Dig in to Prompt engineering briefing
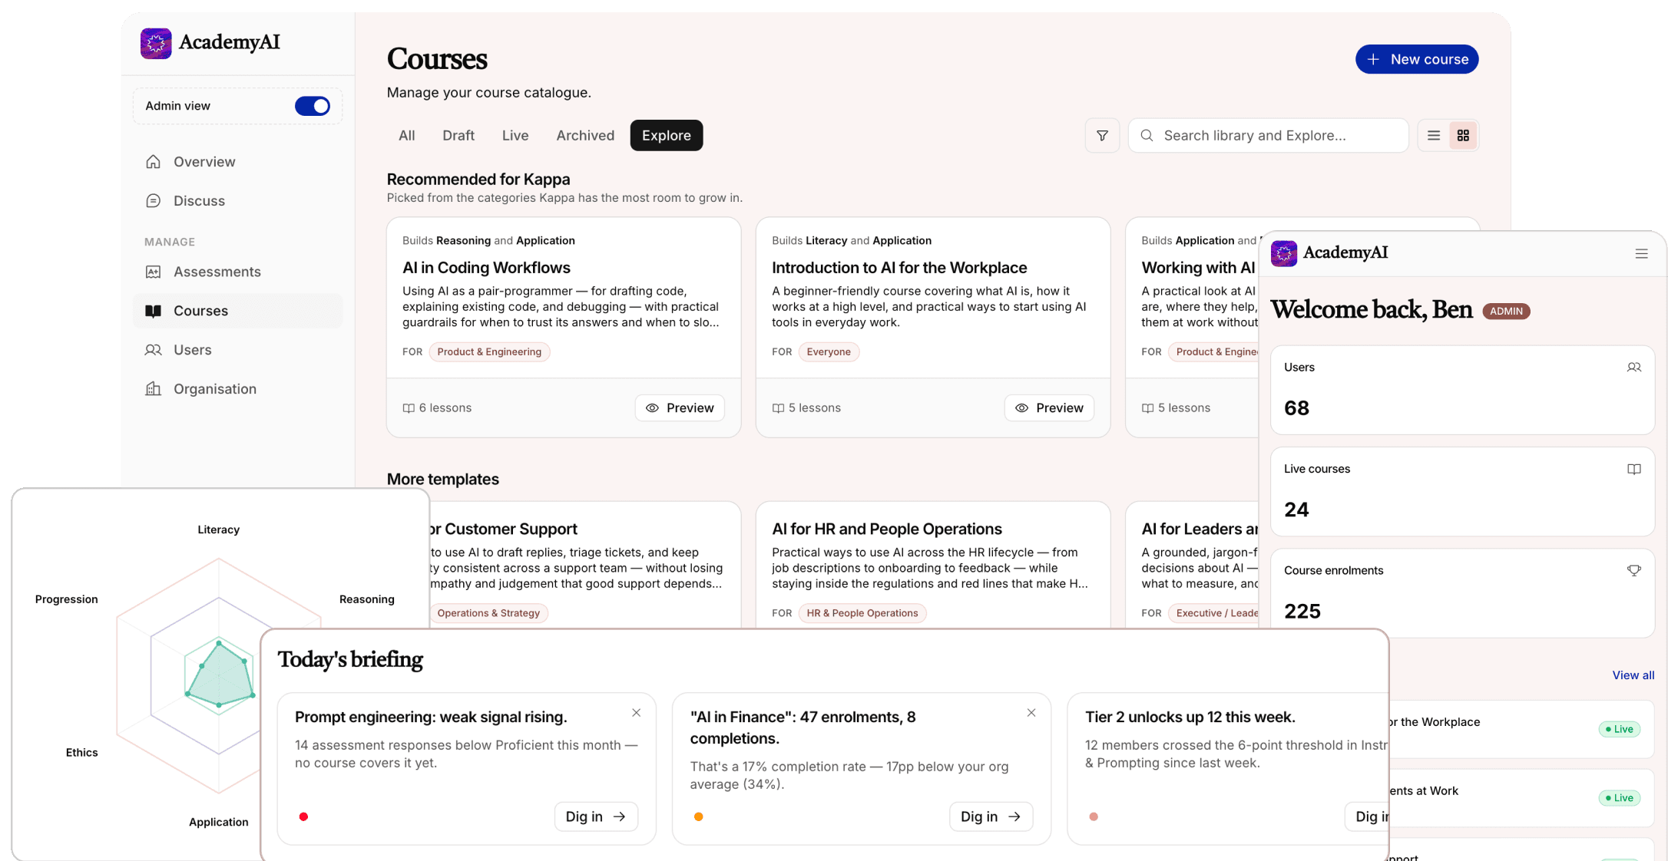 tap(596, 816)
